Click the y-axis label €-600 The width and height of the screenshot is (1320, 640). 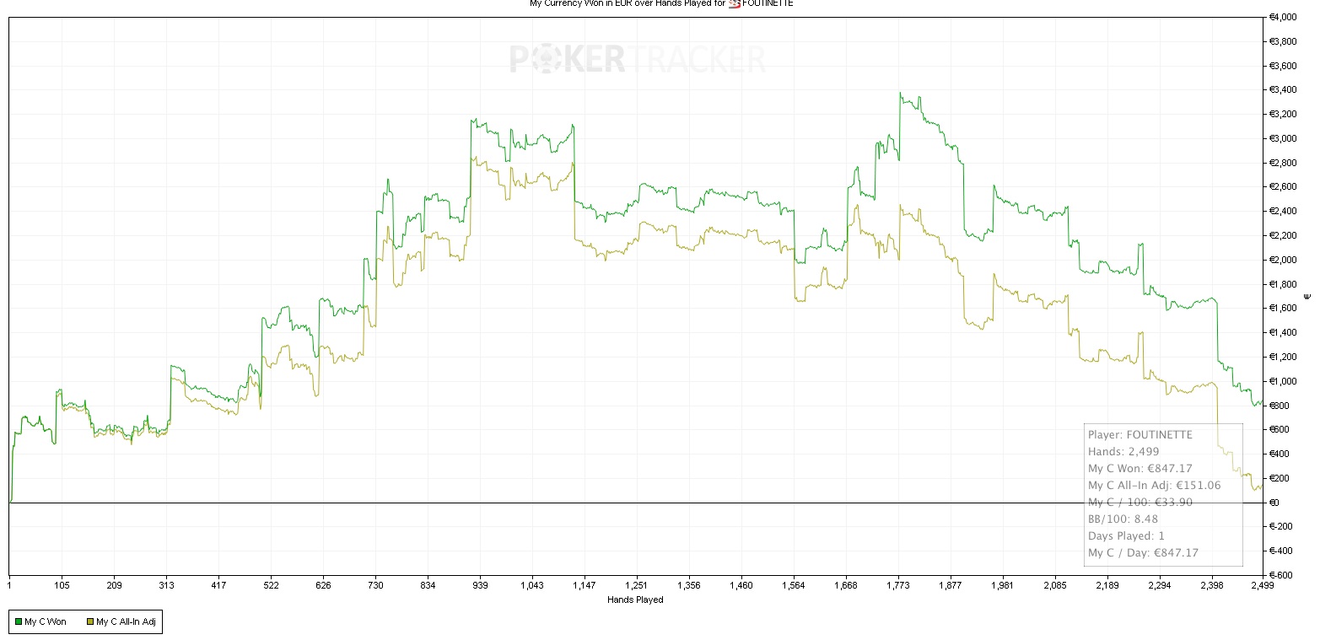click(x=1280, y=576)
